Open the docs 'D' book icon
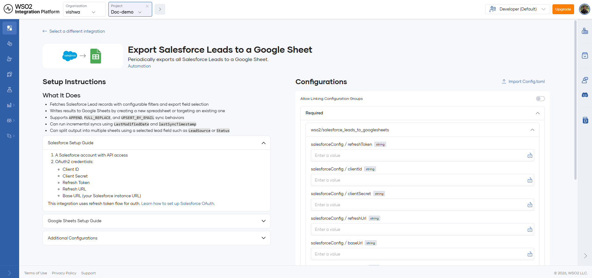This screenshot has width=592, height=278. click(x=585, y=120)
